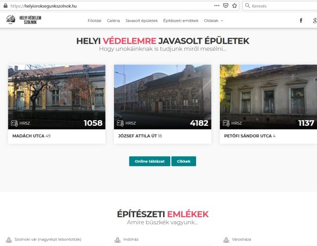Viewport: 317px width, 246px height.
Task: Expand the Oldalak dropdown menu
Action: (x=213, y=21)
